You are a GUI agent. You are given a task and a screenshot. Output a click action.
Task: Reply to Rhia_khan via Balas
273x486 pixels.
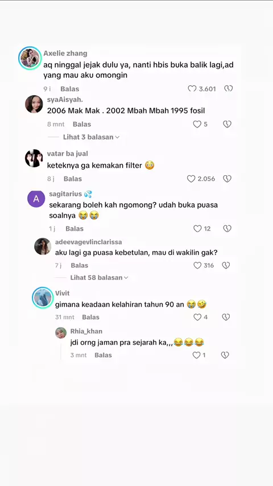(x=103, y=355)
